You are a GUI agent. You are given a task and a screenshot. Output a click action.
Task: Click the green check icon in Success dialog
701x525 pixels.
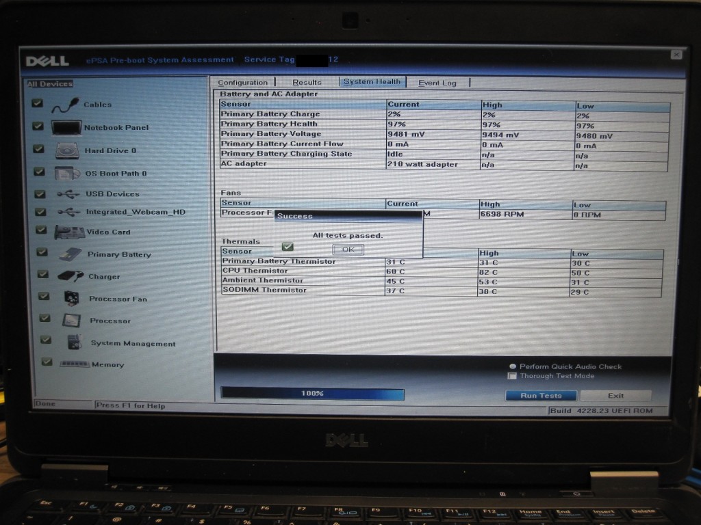click(x=288, y=246)
